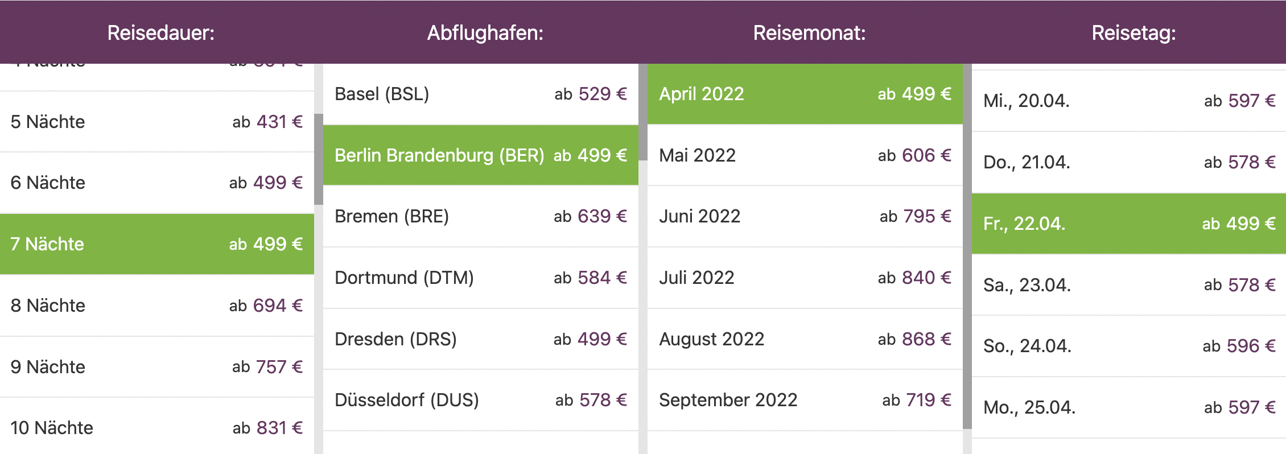This screenshot has height=454, width=1286.
Task: Choose Sa., 23.04. as travel day
Action: click(x=1129, y=285)
